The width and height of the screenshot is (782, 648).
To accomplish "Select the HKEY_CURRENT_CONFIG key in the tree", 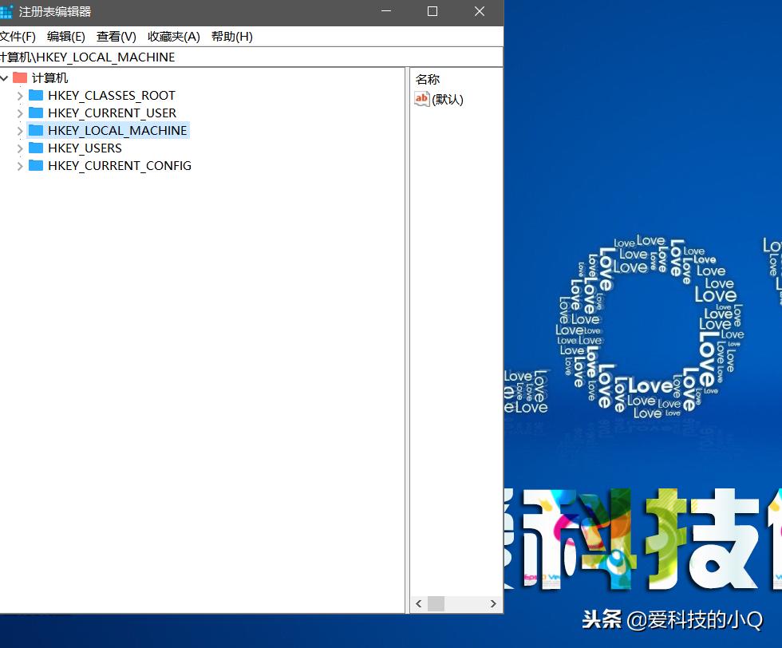I will [x=120, y=165].
